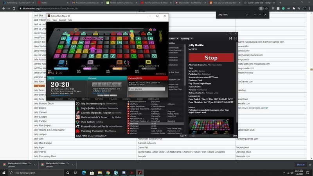Open the File menu in Adobe Flash Player
Viewport: 313px width, 176px height.
[49, 20]
